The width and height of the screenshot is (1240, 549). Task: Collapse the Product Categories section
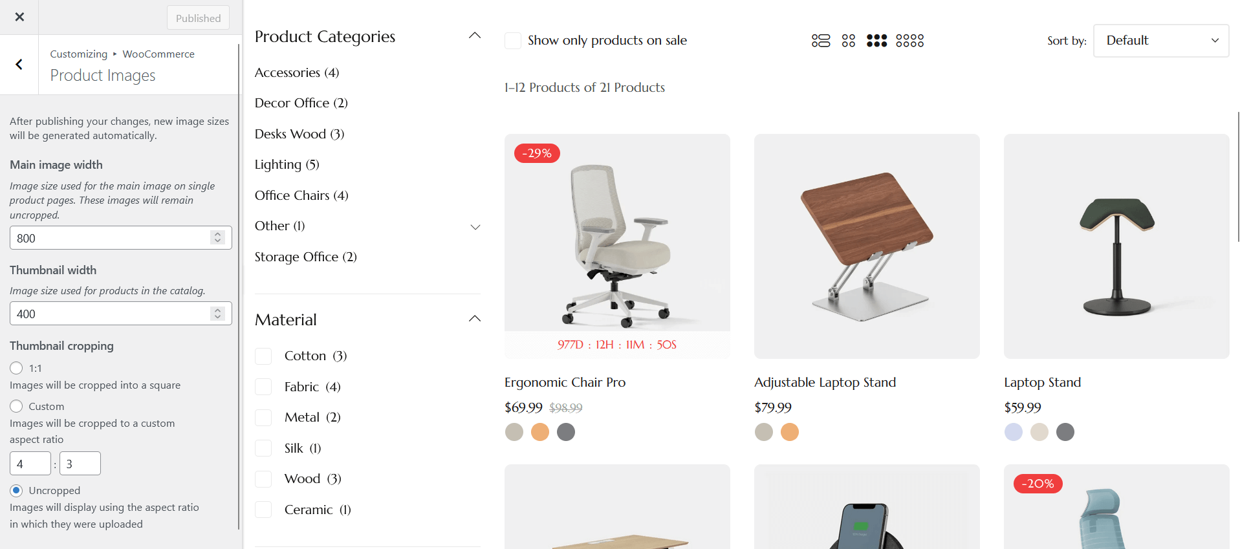(475, 36)
